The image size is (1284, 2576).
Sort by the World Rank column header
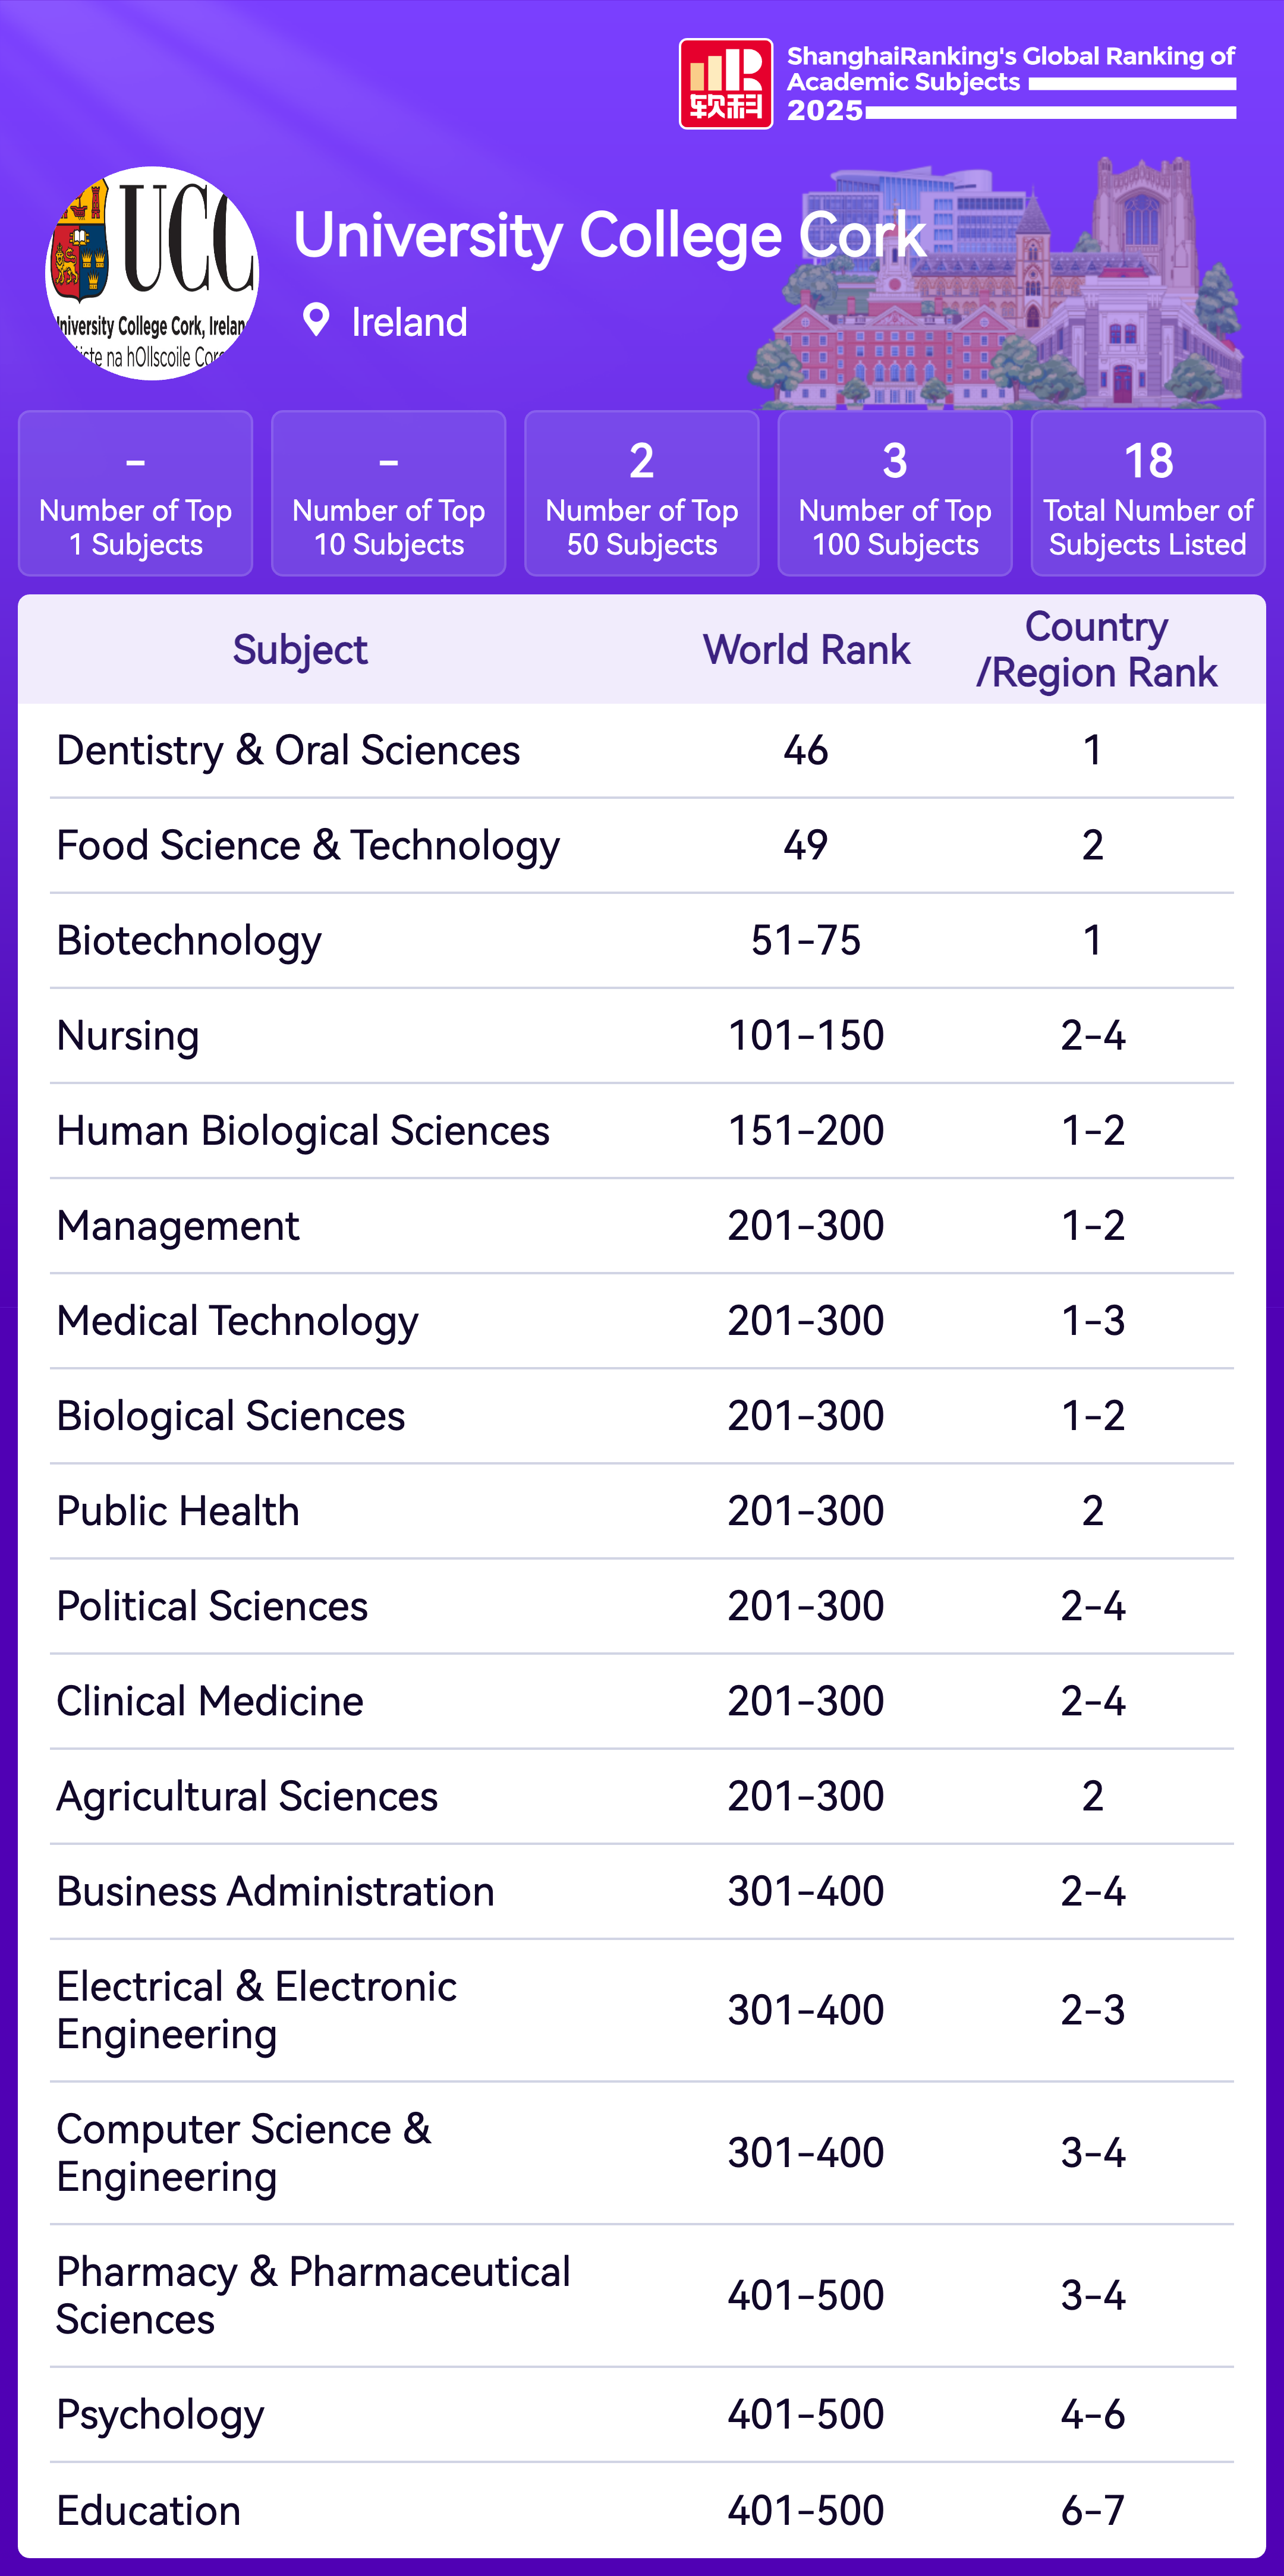806,650
